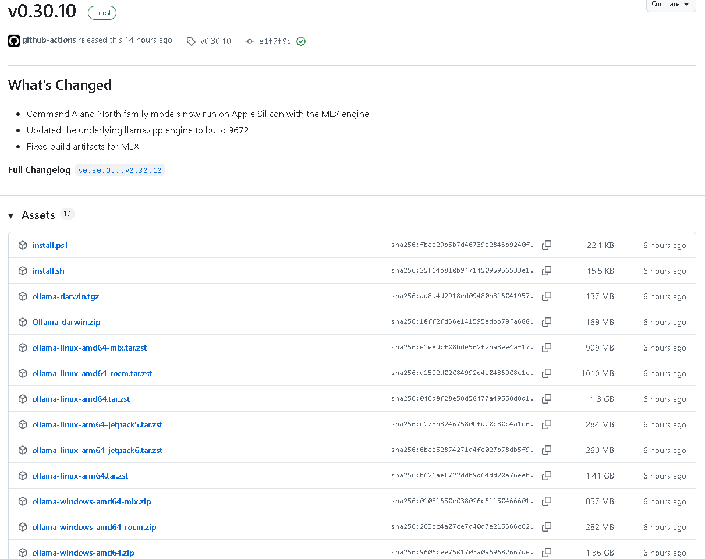Copy sha256 hash for install.sh
This screenshot has height=559, width=705.
pyautogui.click(x=547, y=271)
